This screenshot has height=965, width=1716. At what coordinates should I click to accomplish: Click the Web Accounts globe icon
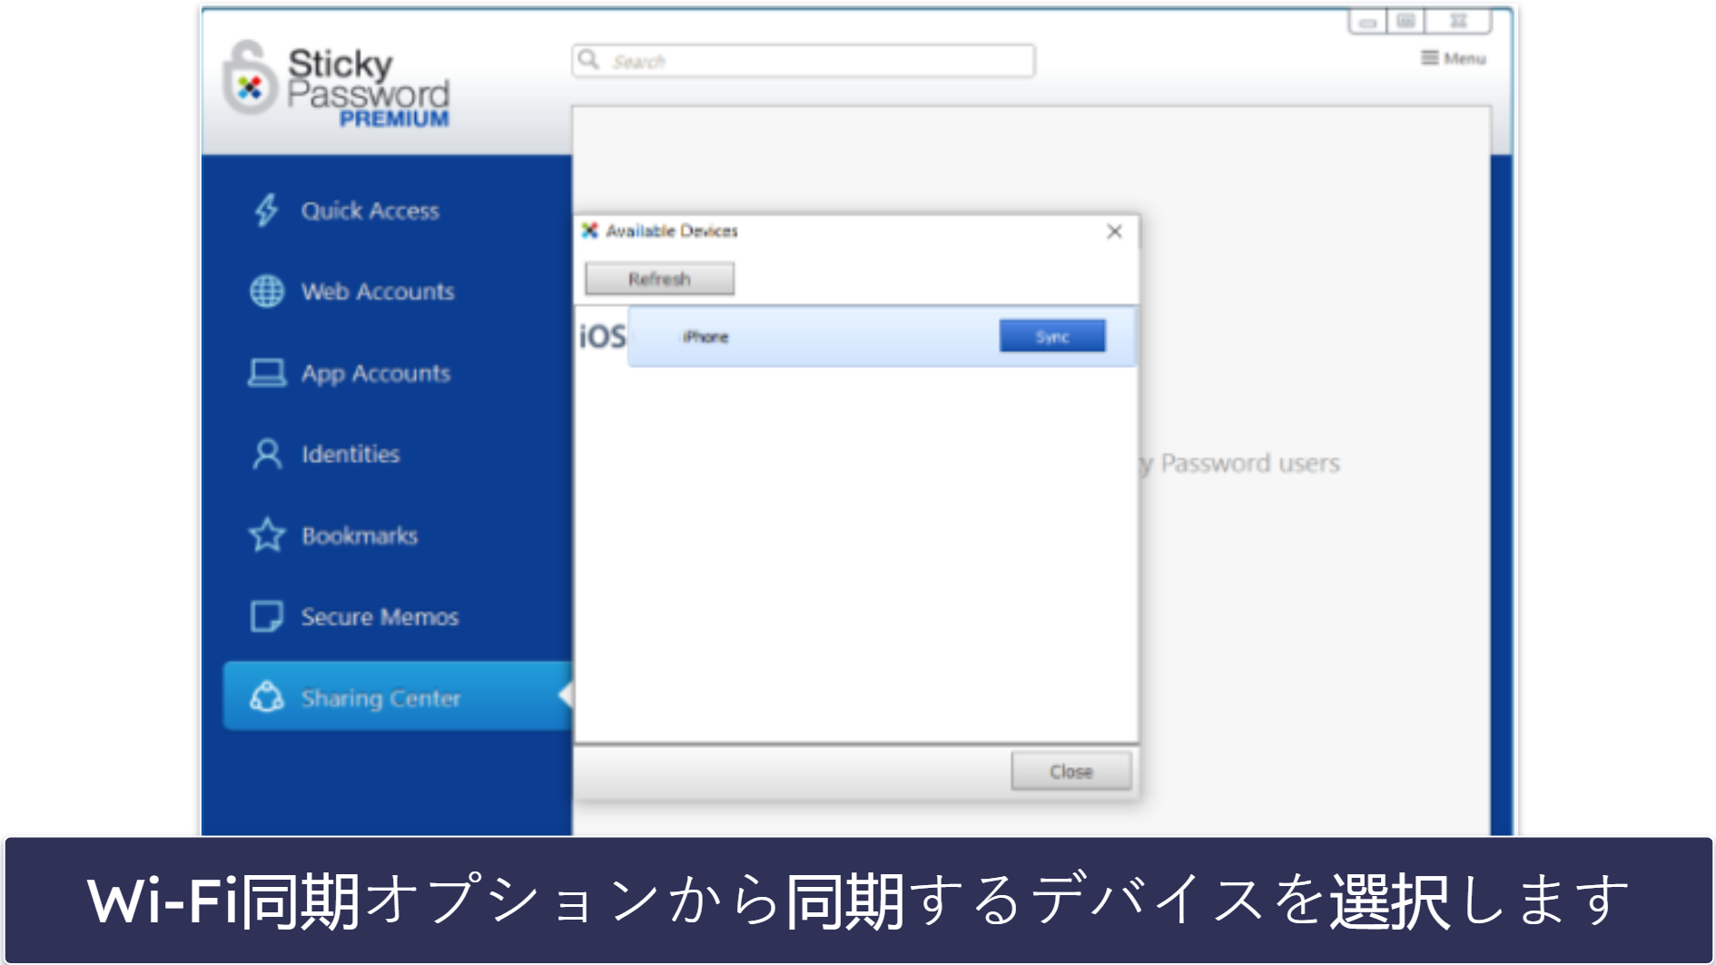267,291
